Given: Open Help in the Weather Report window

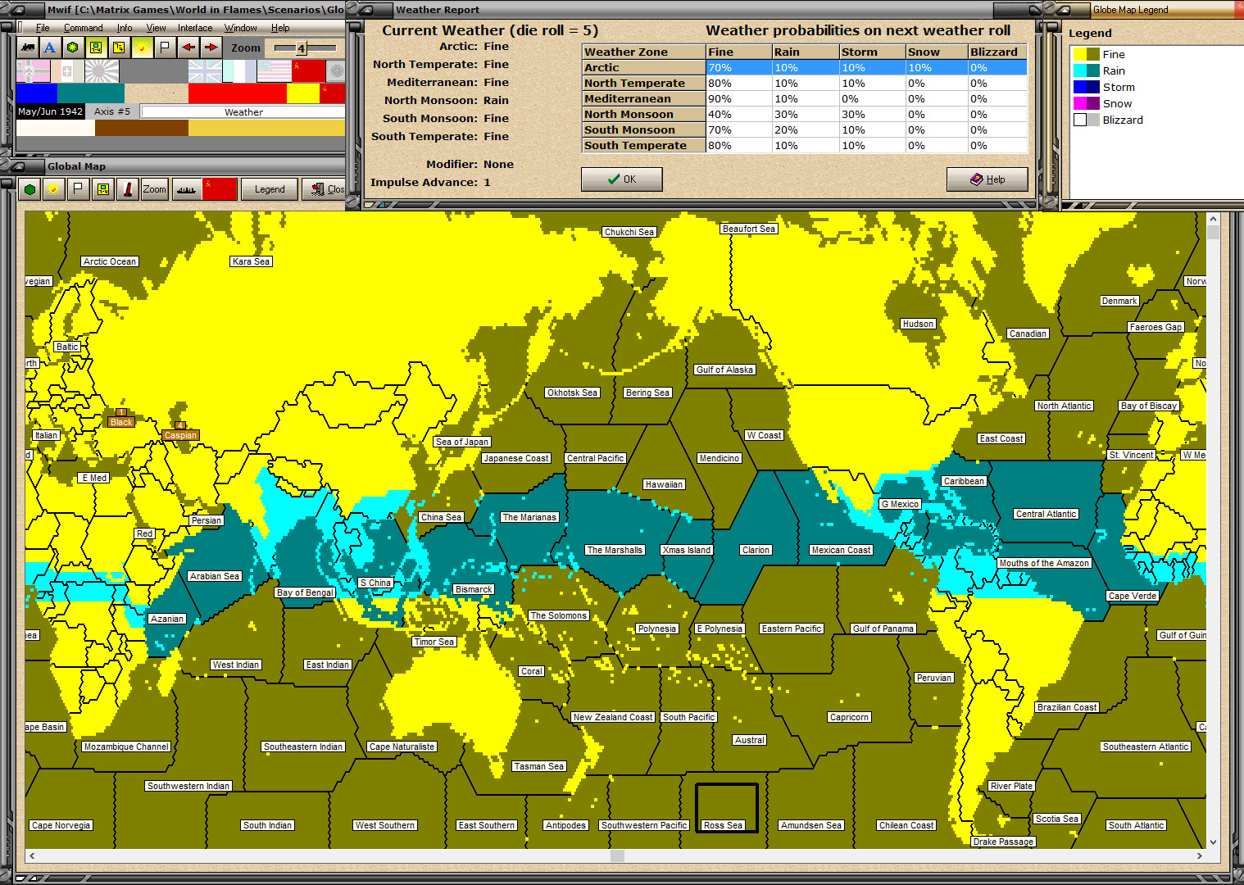Looking at the screenshot, I should pyautogui.click(x=987, y=179).
